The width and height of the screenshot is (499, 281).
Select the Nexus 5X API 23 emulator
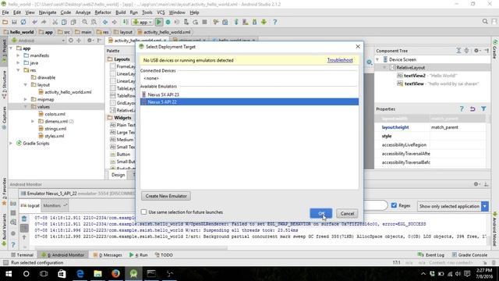click(x=249, y=94)
